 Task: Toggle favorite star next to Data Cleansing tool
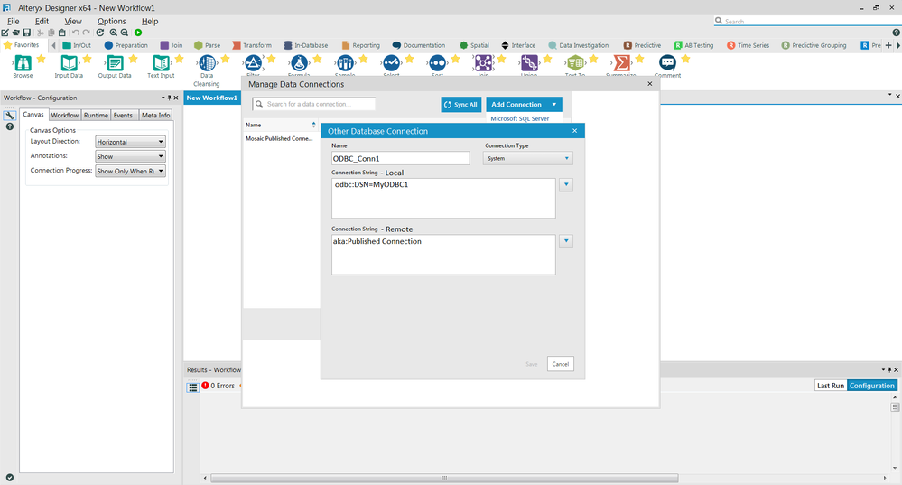225,59
